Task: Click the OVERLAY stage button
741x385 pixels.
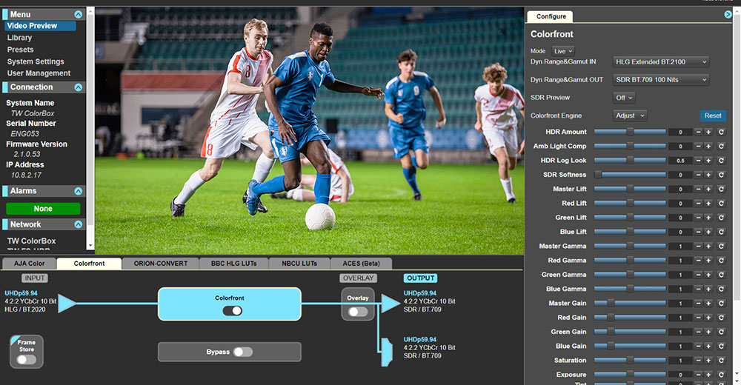Action: tap(358, 278)
